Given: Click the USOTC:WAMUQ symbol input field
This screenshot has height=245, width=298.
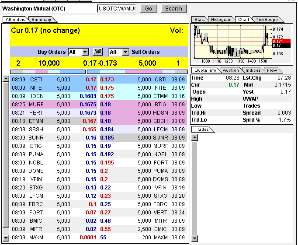Looking at the screenshot, I should point(117,9).
